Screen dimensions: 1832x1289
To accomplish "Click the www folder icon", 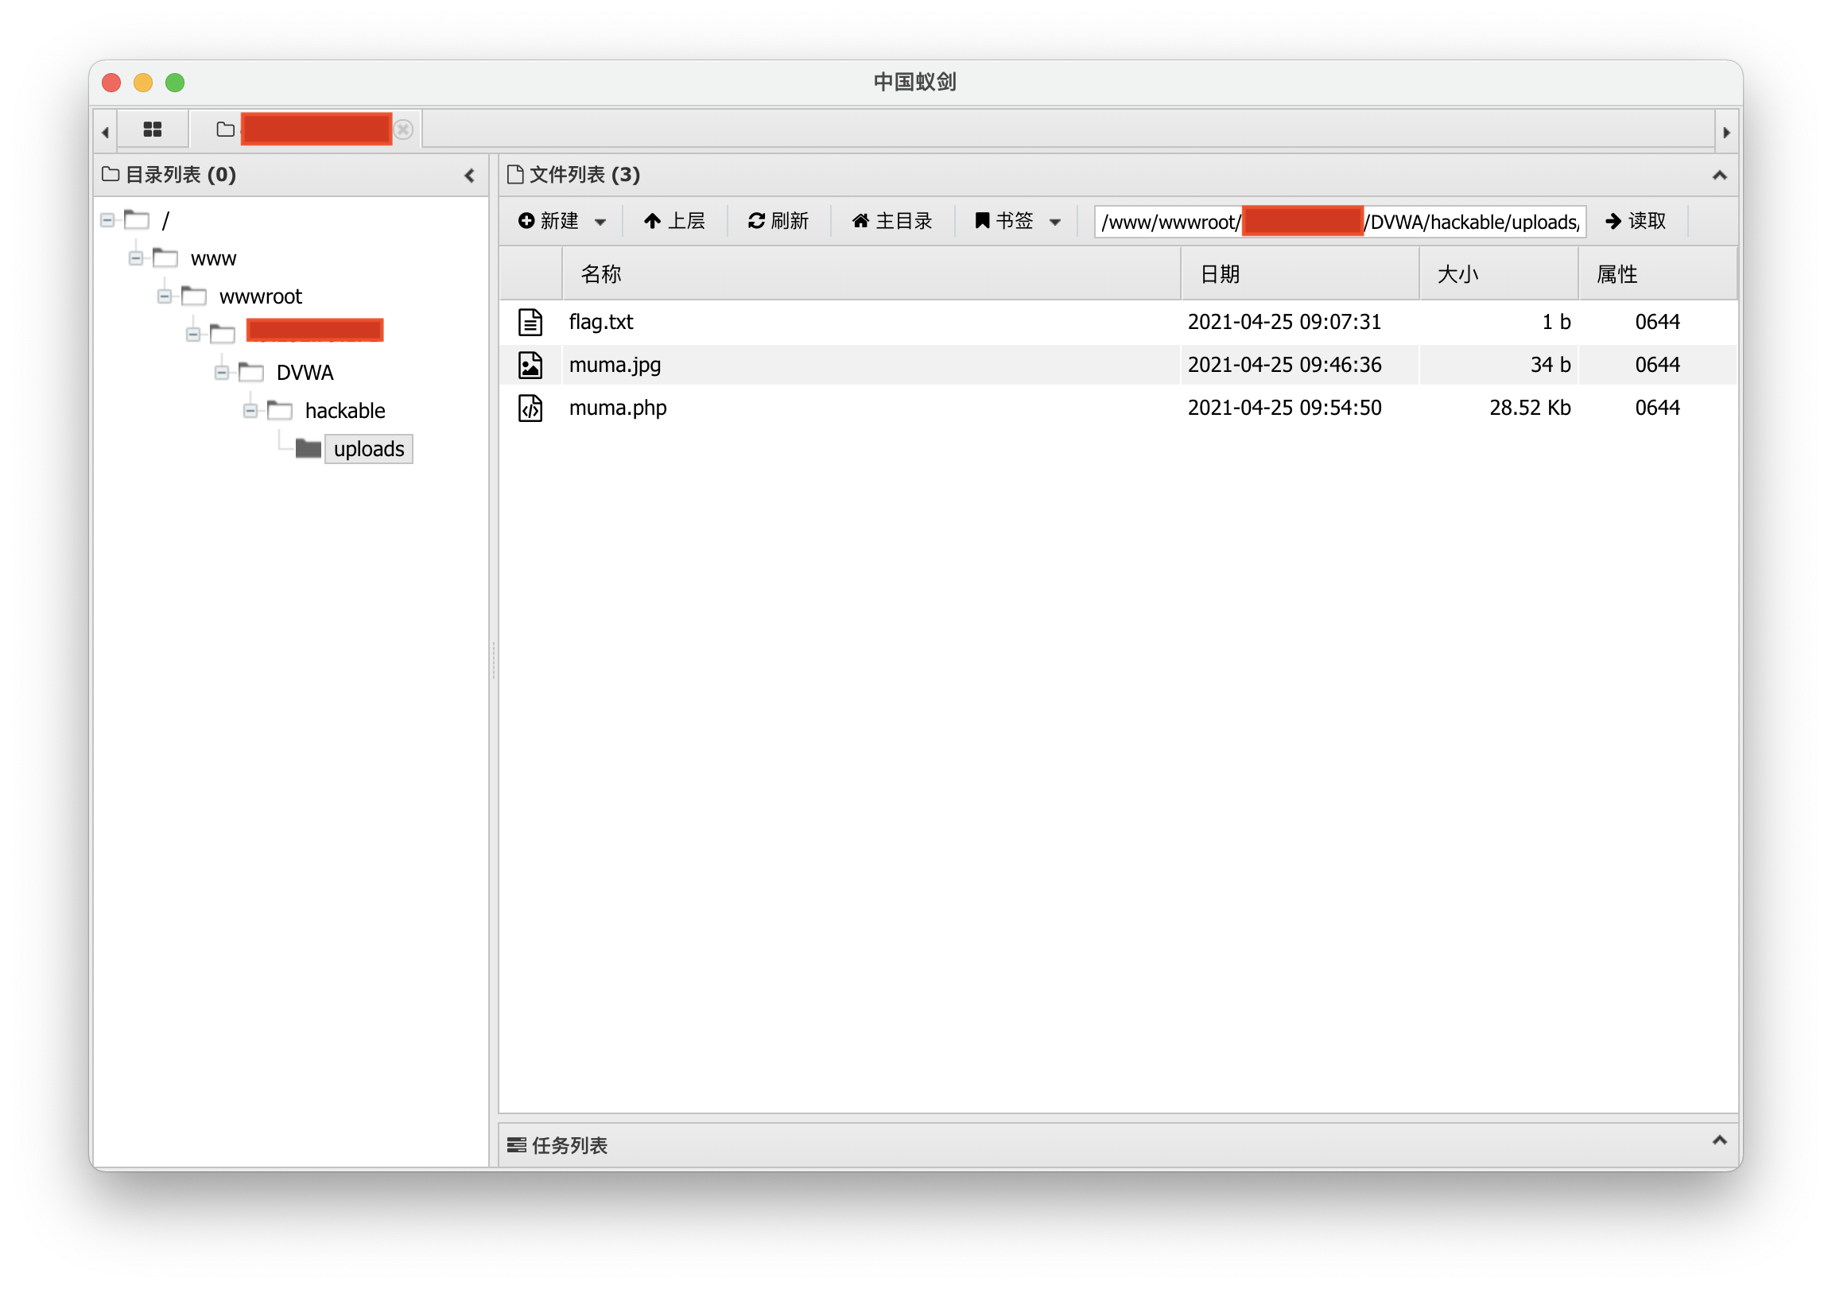I will (x=165, y=257).
